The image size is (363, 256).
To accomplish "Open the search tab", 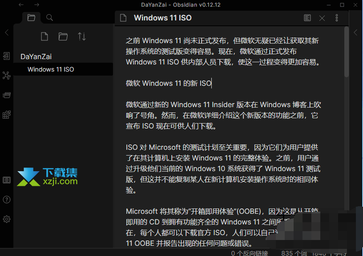I will (49, 18).
